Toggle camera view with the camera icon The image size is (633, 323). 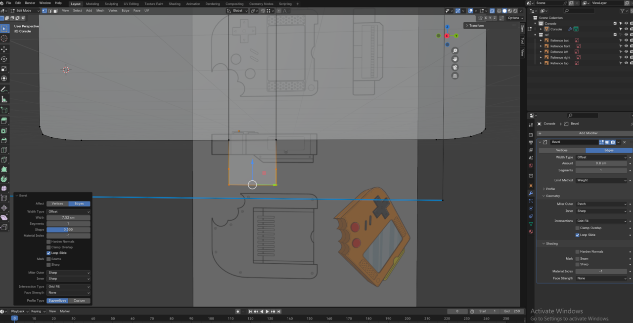click(455, 68)
